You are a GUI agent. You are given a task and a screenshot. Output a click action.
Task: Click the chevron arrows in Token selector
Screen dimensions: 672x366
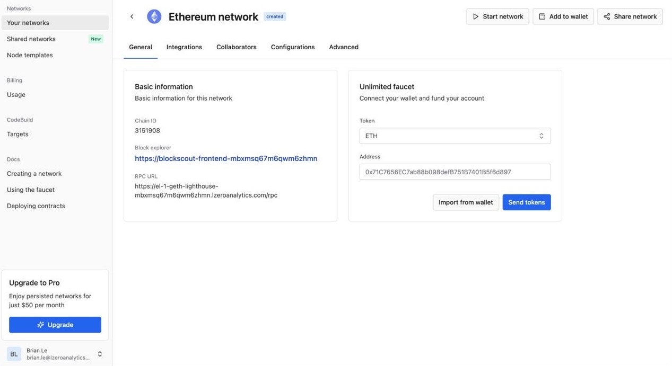[x=542, y=136]
